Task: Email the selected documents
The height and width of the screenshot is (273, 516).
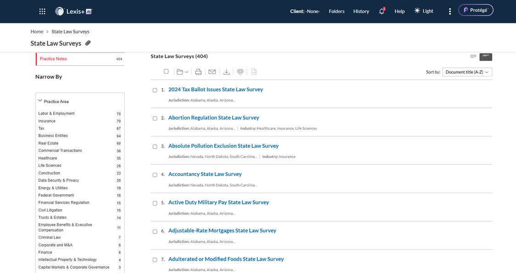Action: tap(212, 72)
